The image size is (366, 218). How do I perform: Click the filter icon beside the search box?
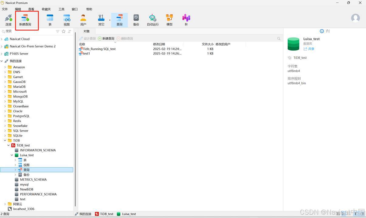pyautogui.click(x=58, y=31)
